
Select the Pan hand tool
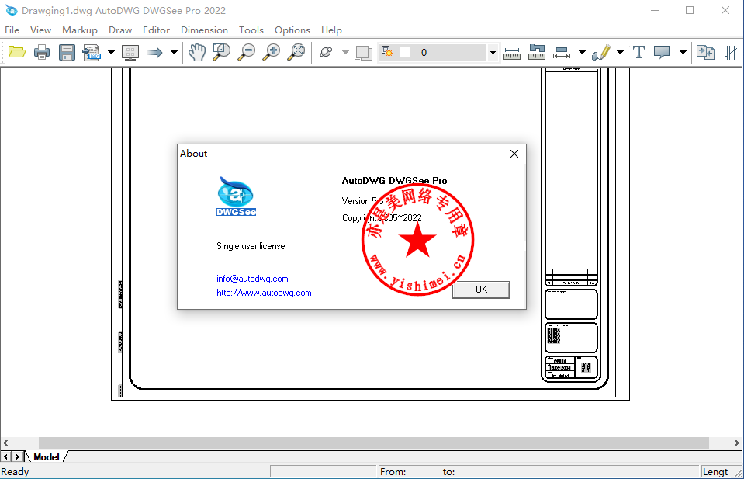point(196,52)
